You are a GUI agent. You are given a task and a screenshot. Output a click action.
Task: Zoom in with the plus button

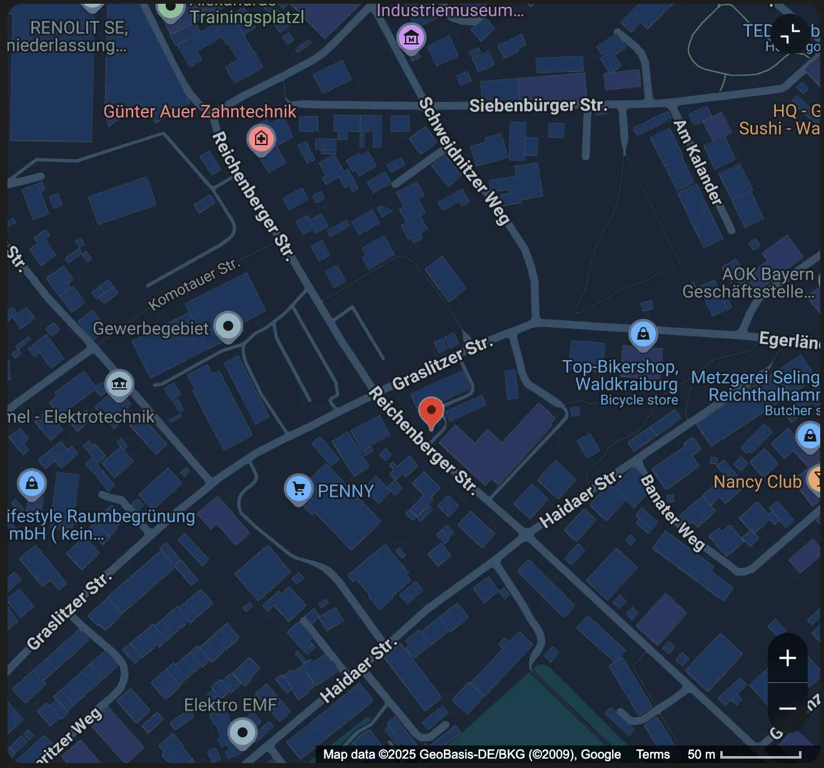pos(788,658)
